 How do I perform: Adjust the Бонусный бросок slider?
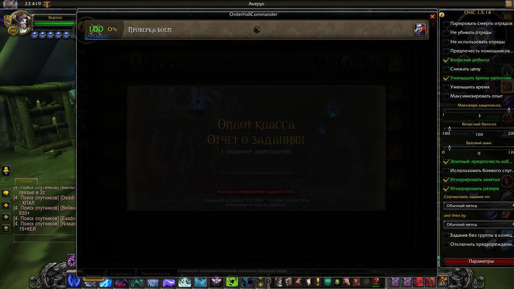449,129
